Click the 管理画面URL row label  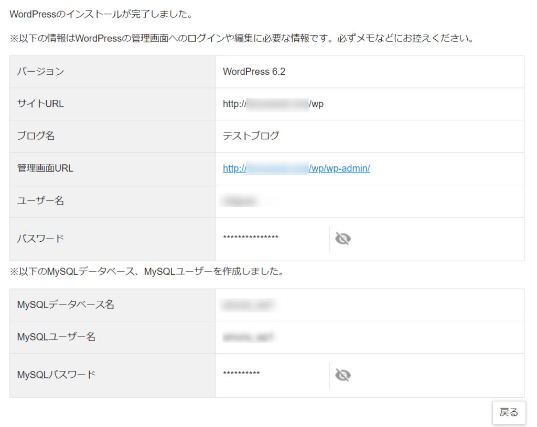click(x=45, y=168)
